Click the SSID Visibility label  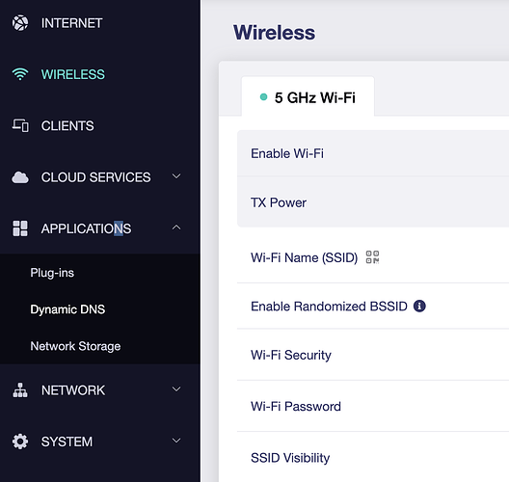click(290, 458)
